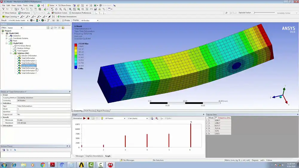Image resolution: width=299 pixels, height=168 pixels.
Task: Collapse the Solution (A6) node
Action: tap(11, 53)
